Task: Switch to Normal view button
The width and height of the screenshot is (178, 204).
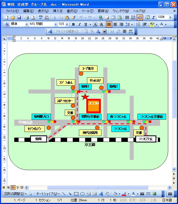Action: click(x=4, y=188)
